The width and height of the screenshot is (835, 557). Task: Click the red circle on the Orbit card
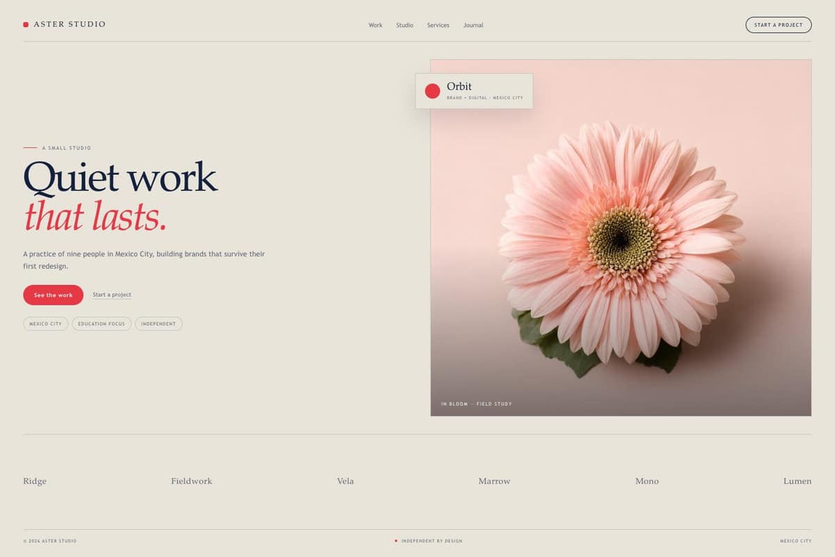click(x=432, y=91)
